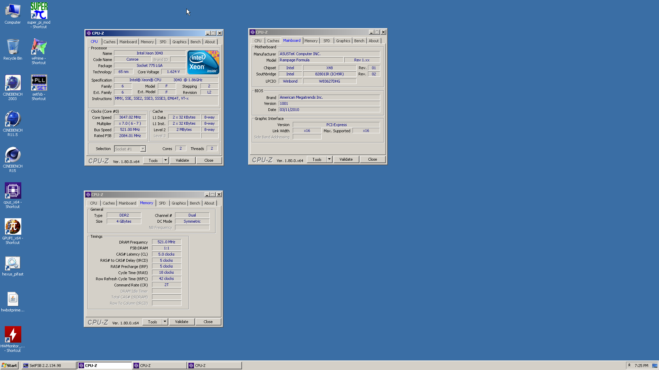This screenshot has width=659, height=370.
Task: Click the 82801IR (ICH9R) southbridge value
Action: (329, 74)
